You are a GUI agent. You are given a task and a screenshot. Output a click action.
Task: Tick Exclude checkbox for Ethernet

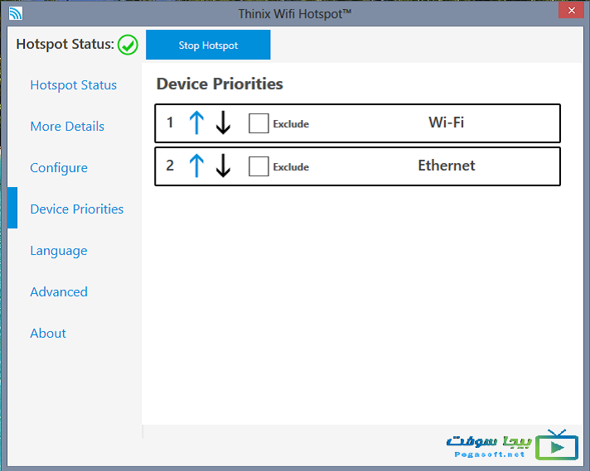tap(259, 166)
